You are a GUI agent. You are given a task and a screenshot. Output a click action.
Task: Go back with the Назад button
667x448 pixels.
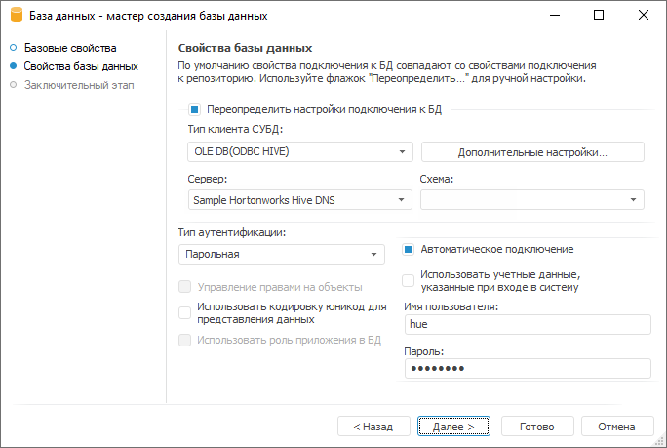373,427
